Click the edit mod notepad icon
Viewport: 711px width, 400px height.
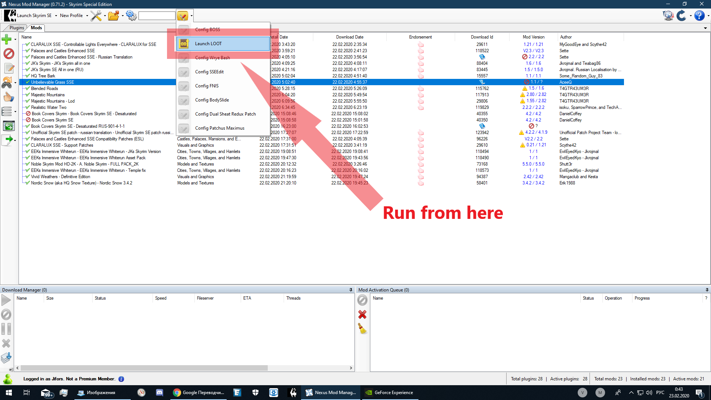click(x=9, y=68)
